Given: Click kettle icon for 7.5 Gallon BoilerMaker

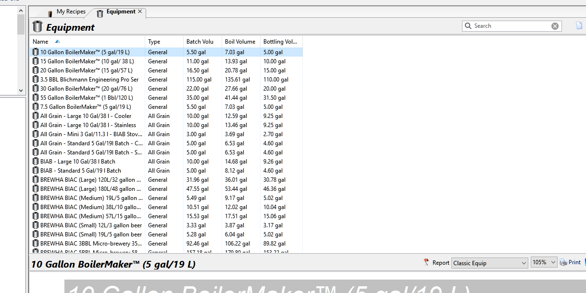Looking at the screenshot, I should (x=36, y=107).
